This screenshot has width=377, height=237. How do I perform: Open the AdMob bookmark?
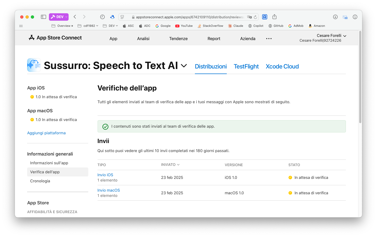coord(296,26)
